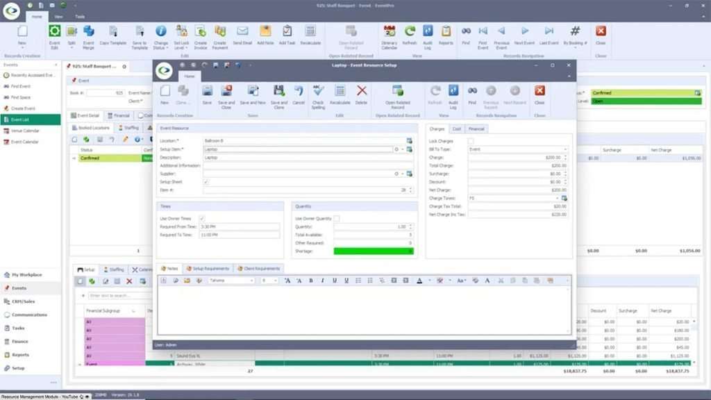
Task: Switch to the Cost tab
Action: (x=457, y=128)
